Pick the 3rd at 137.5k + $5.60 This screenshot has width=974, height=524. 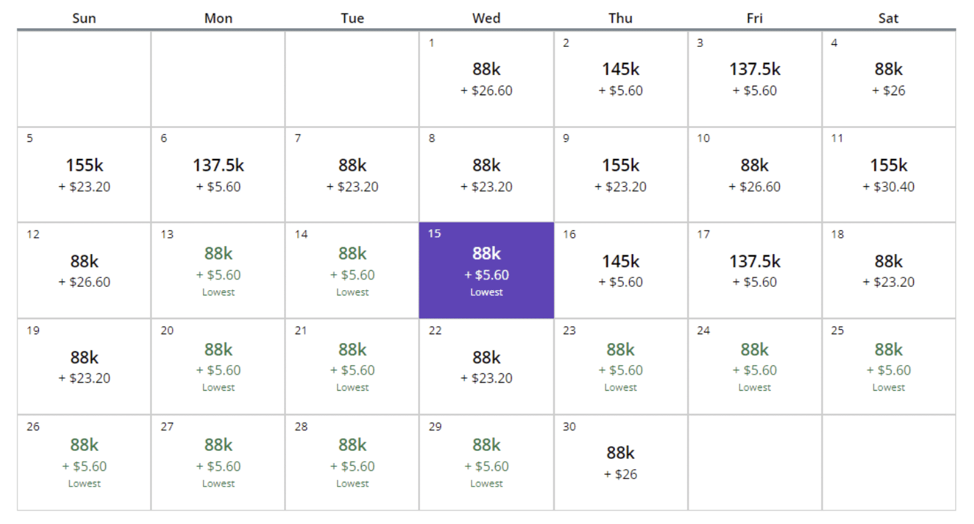point(754,78)
